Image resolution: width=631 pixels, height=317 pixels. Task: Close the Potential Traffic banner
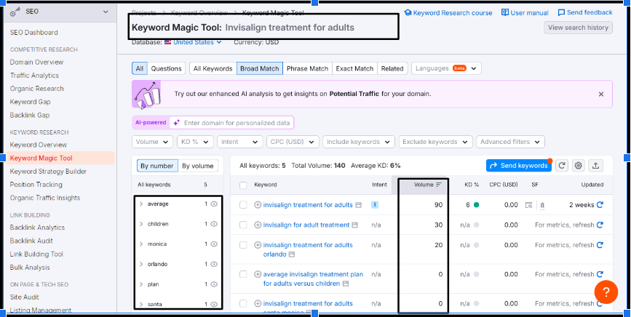[x=601, y=94]
